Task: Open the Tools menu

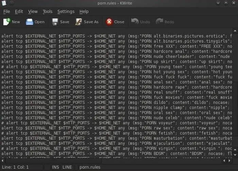Action: tap(48, 12)
